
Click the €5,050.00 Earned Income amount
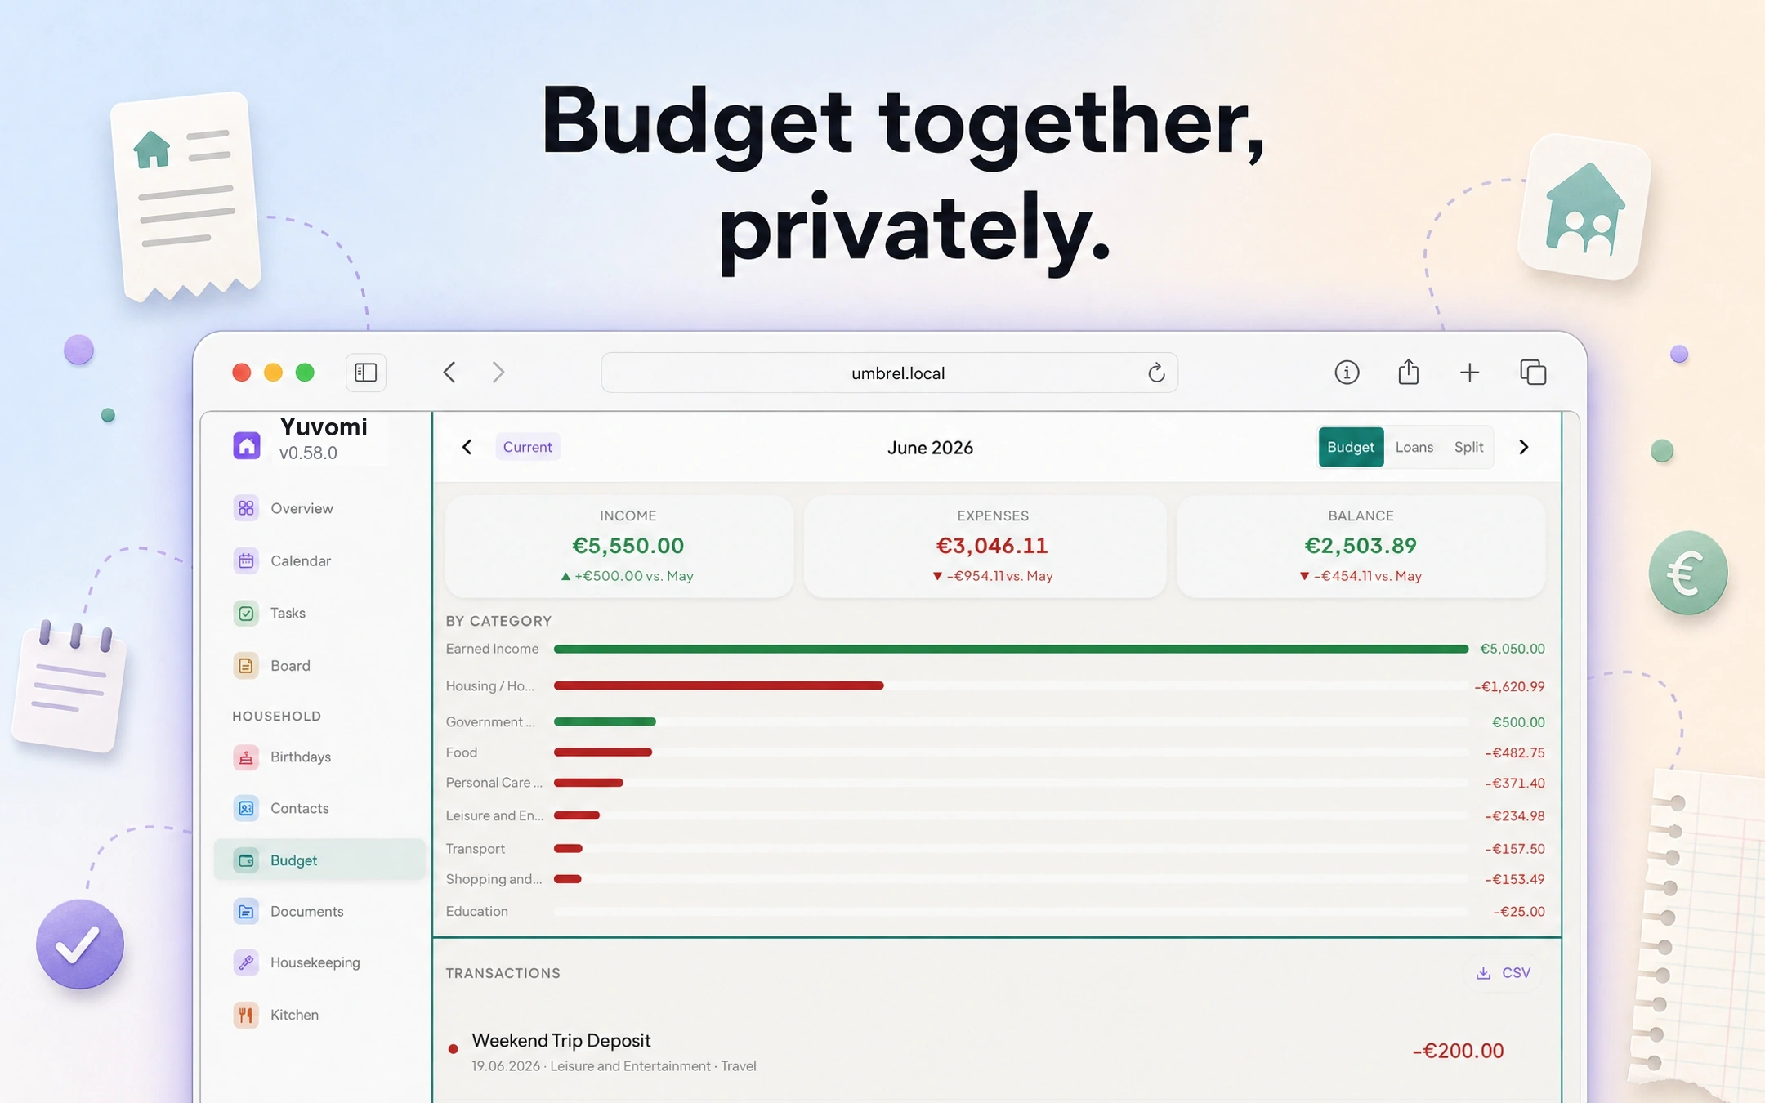[1513, 649]
